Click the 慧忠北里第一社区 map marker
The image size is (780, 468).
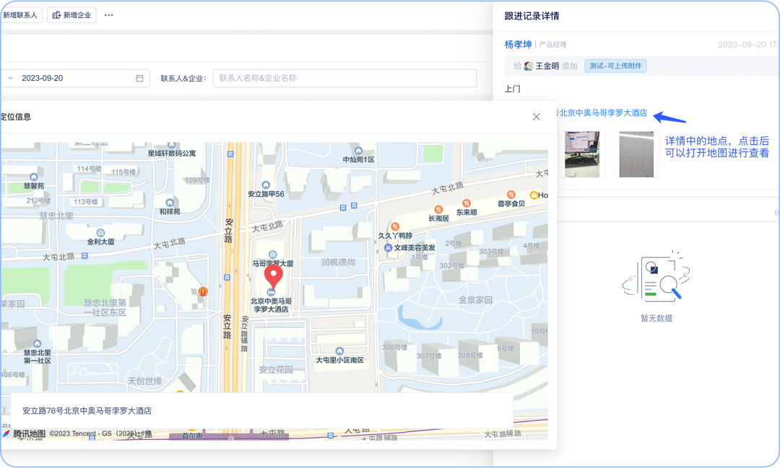pos(37,344)
